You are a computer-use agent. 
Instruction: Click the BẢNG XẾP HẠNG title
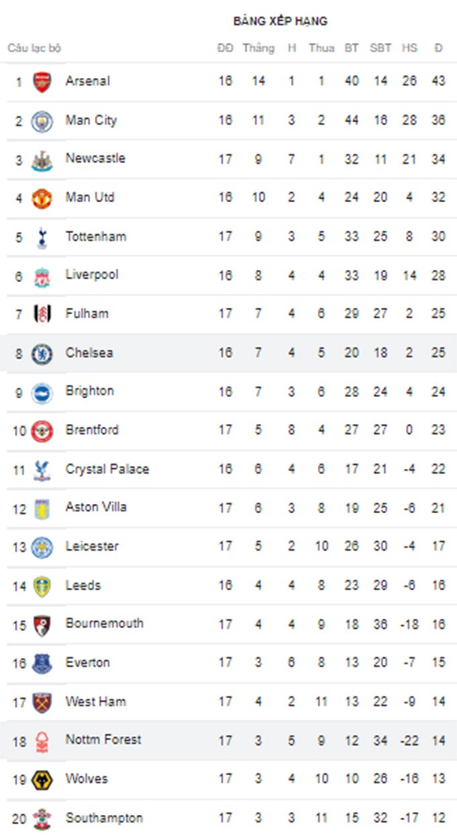[x=280, y=21]
